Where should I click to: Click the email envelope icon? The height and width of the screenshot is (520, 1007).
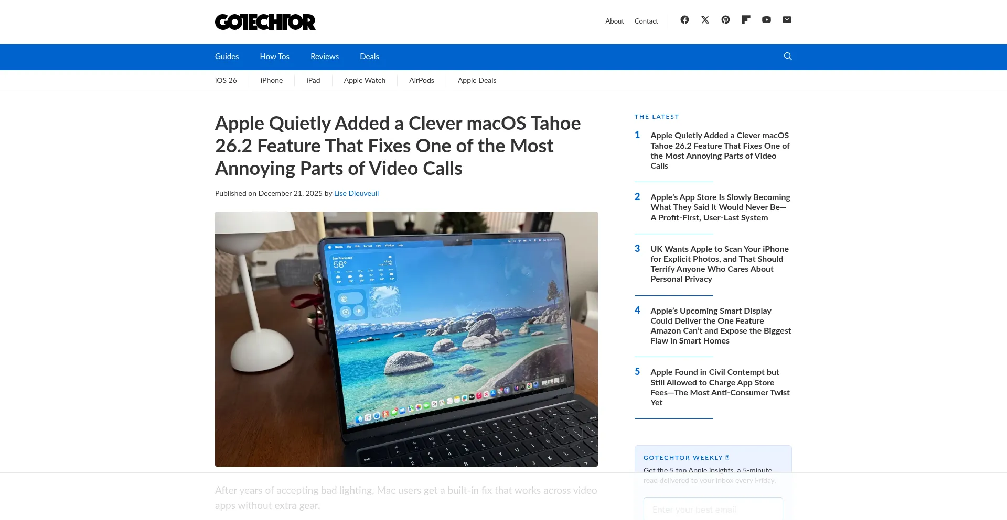click(x=787, y=20)
